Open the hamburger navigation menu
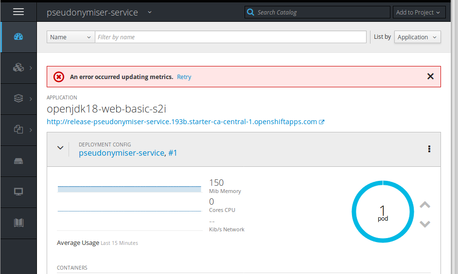458x274 pixels. 18,12
